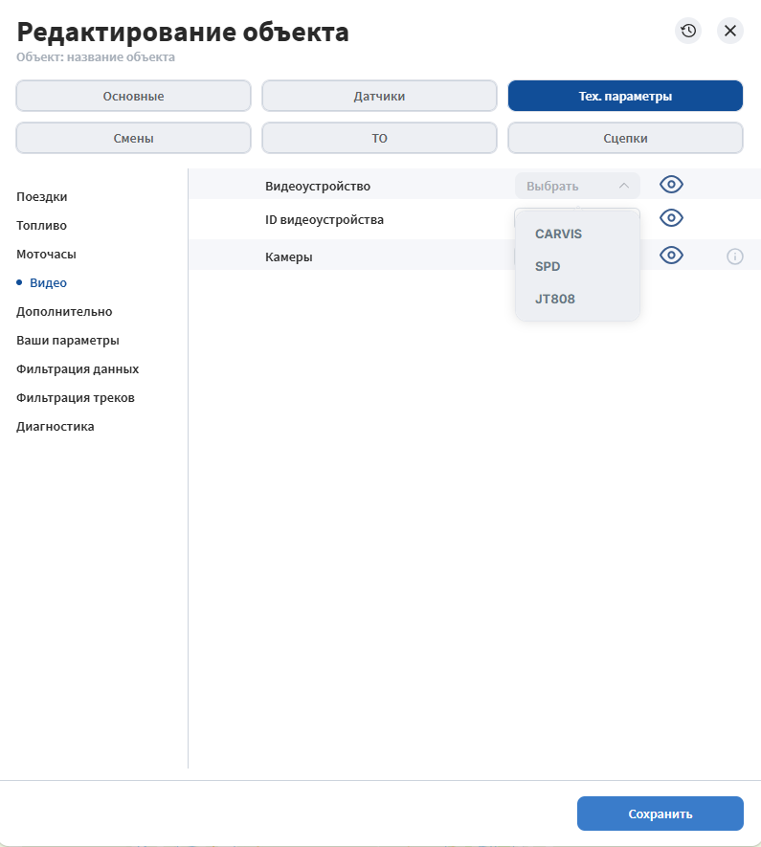This screenshot has height=847, width=761.
Task: Click the Объект: название объекта subtitle
Action: 96,56
